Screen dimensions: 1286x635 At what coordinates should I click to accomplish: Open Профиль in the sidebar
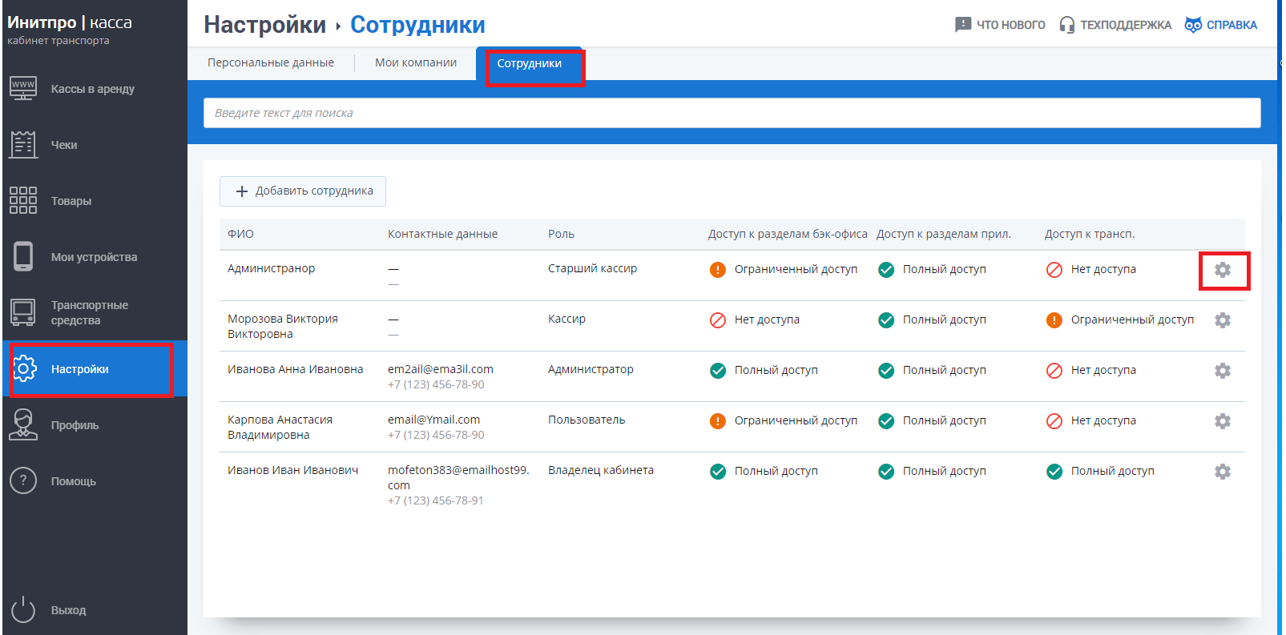point(75,425)
